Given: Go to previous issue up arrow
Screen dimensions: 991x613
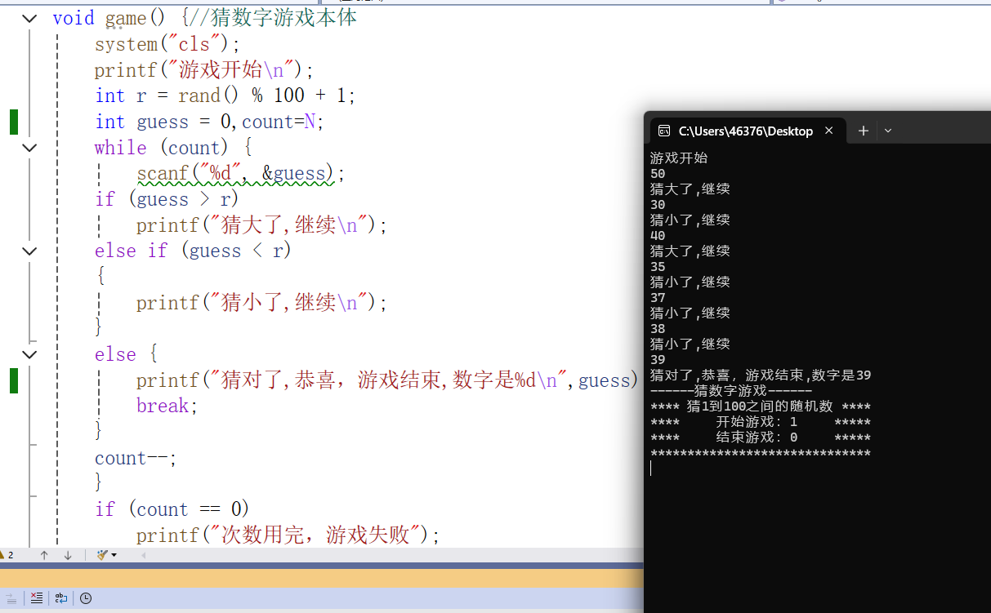Looking at the screenshot, I should point(44,555).
